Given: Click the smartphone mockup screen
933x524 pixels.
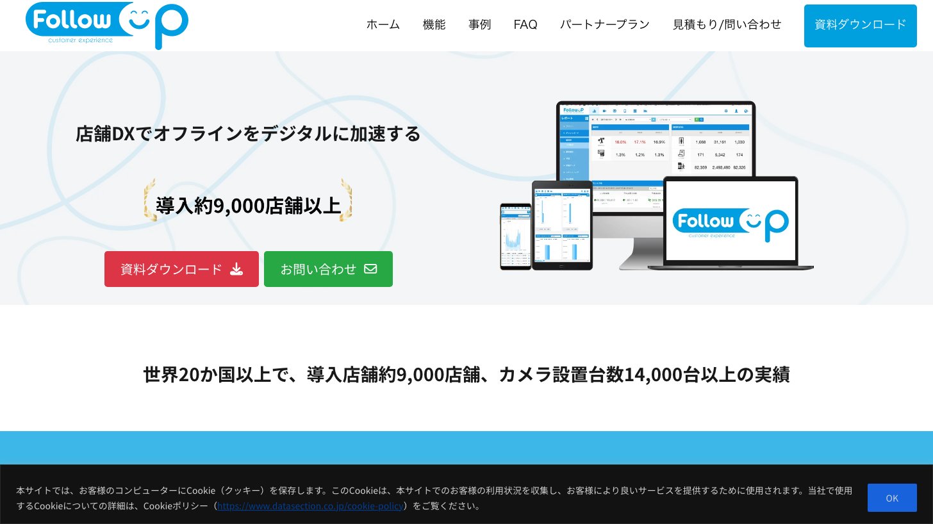Looking at the screenshot, I should [x=515, y=236].
